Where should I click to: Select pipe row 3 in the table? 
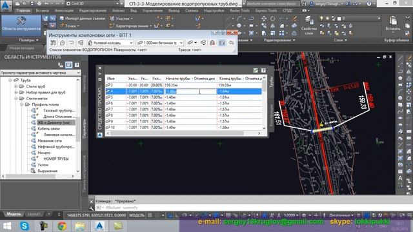(183, 85)
